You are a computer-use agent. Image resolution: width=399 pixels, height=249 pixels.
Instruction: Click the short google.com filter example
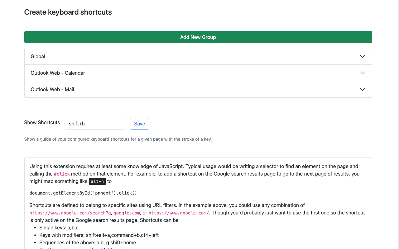click(x=127, y=213)
